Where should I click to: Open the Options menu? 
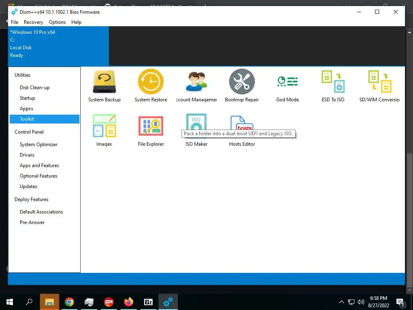57,22
